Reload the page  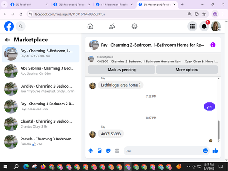coord(21,14)
